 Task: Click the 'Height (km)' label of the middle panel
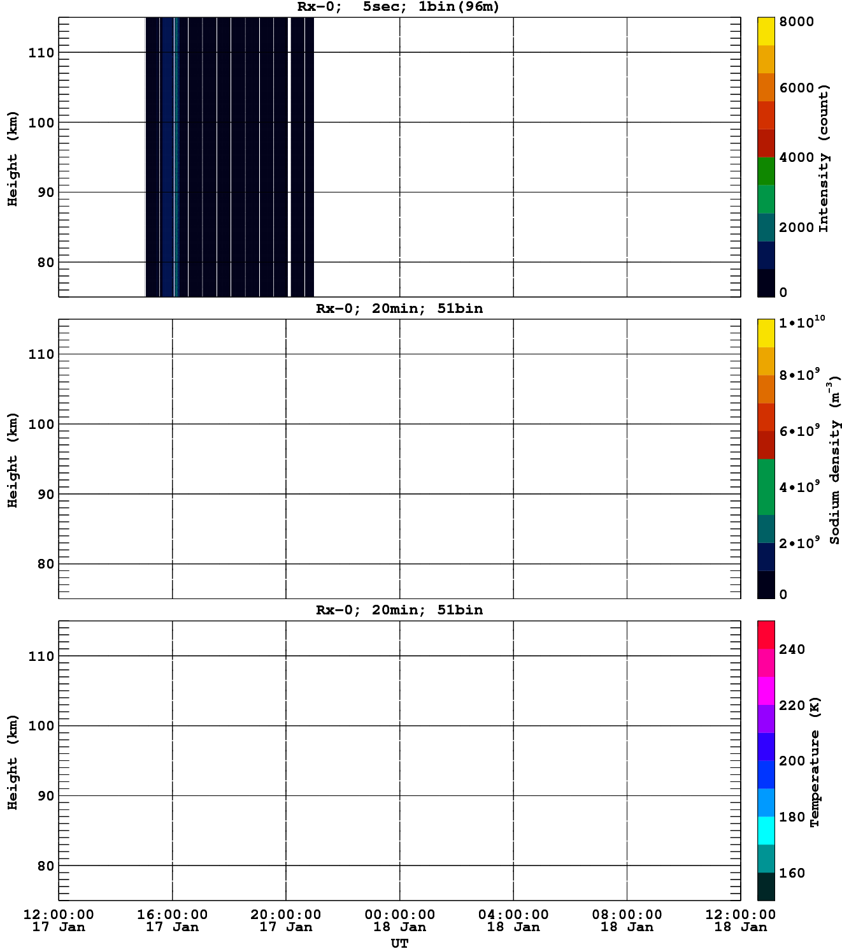click(x=13, y=460)
